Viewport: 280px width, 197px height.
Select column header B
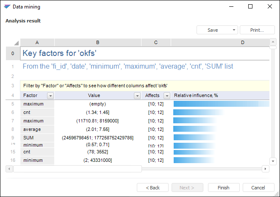[x=98, y=42]
